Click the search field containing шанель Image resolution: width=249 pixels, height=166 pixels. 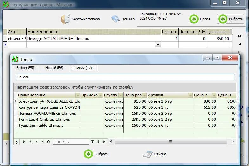tap(125, 77)
